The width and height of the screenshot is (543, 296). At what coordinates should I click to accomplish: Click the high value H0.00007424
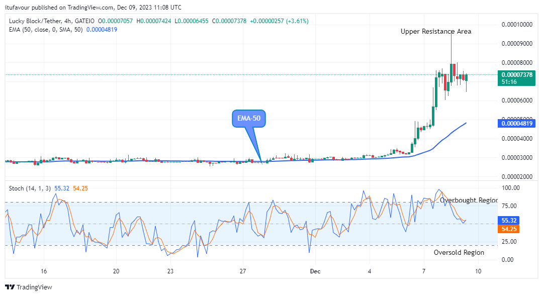point(154,21)
